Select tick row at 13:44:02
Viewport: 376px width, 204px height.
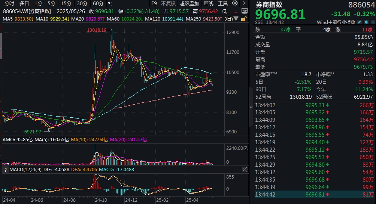pyautogui.click(x=314, y=105)
